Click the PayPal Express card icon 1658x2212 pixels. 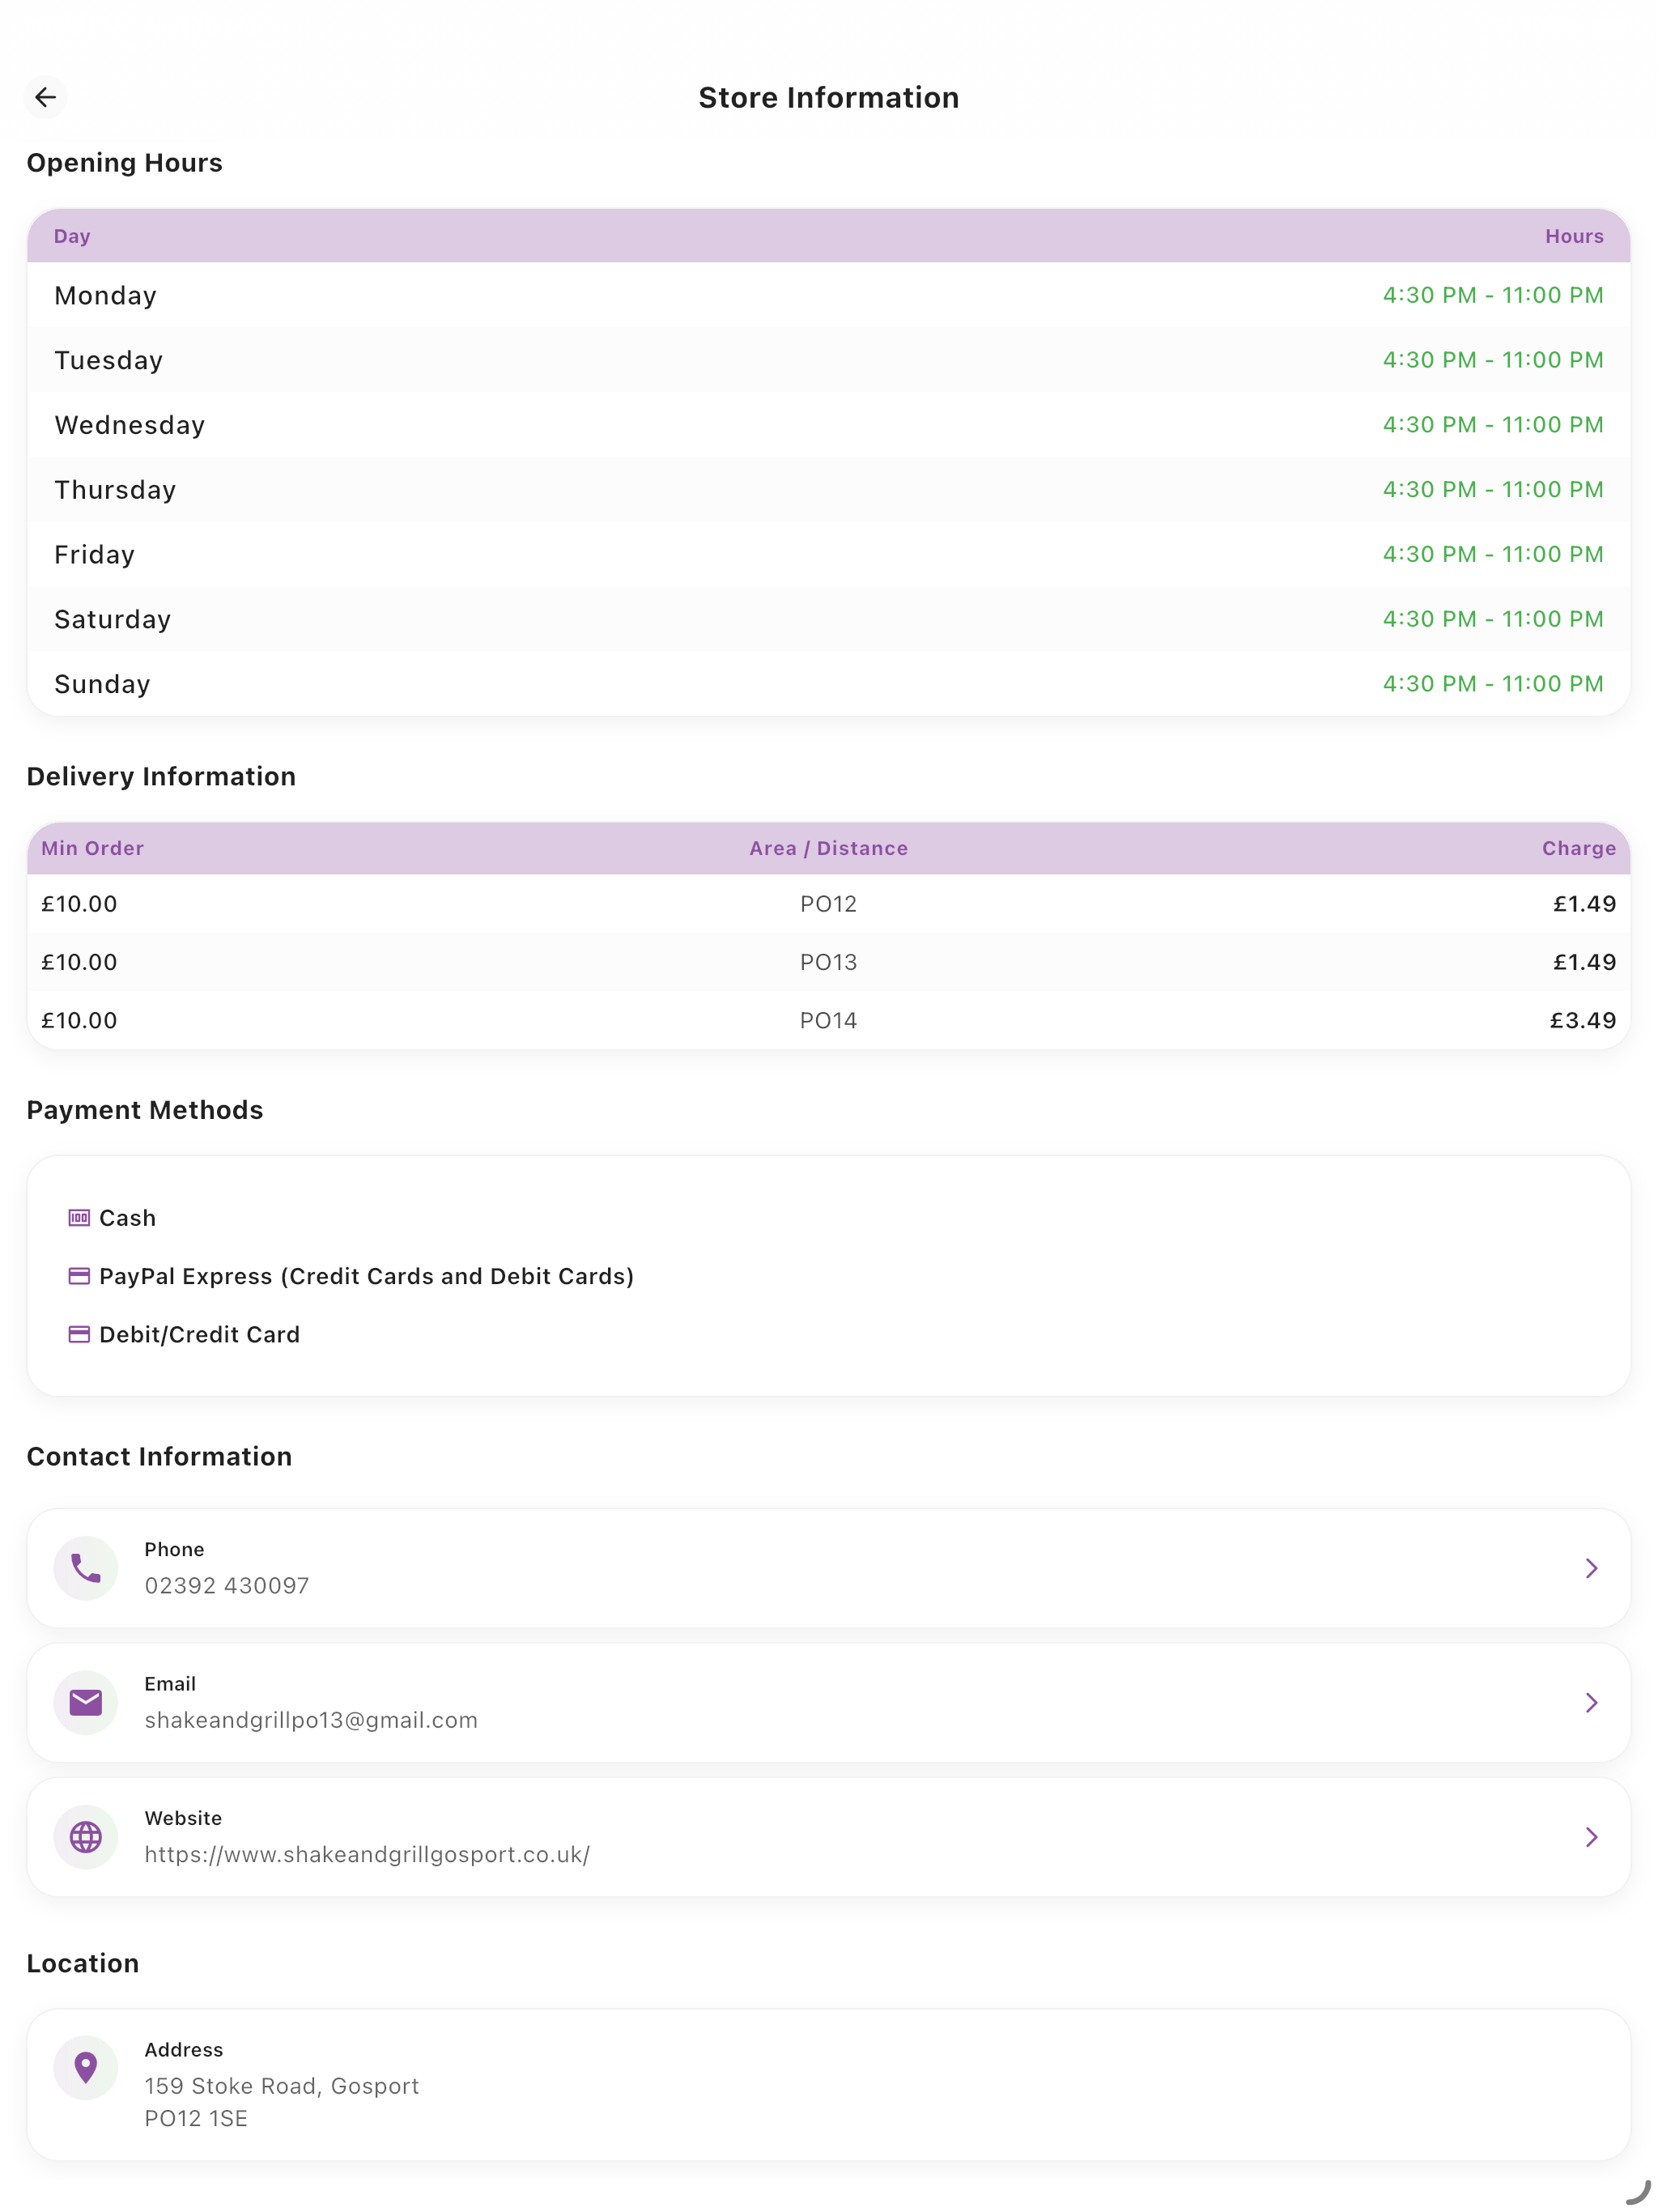click(79, 1275)
